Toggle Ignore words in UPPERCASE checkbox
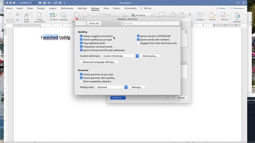 (138, 36)
